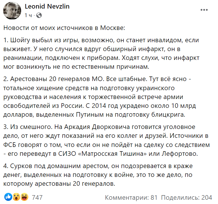The width and height of the screenshot is (218, 204).
Task: Click the Haha laughing reaction icon
Action: tap(24, 197)
